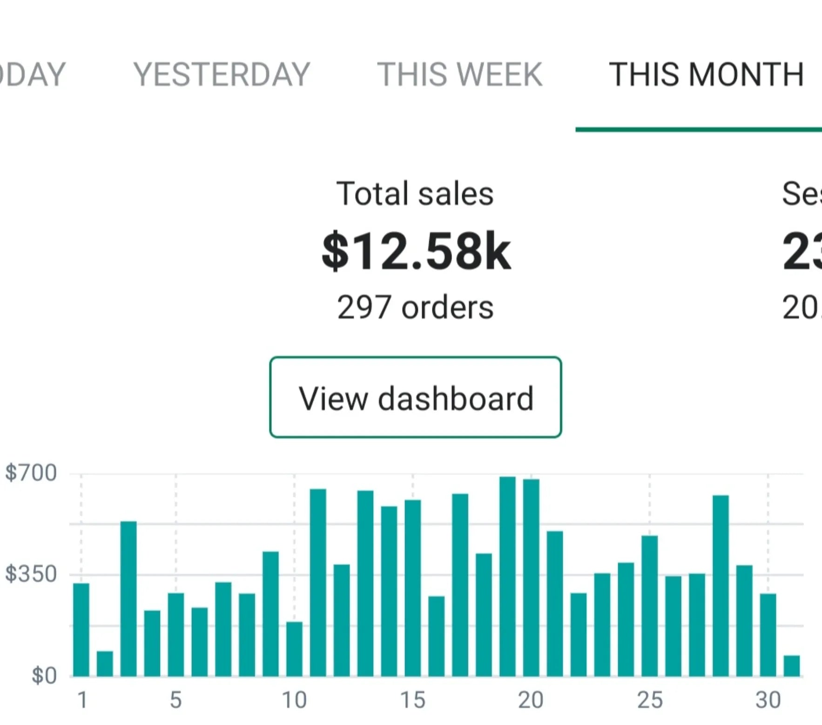Screen dimensions: 822x725
Task: Go to the partially visible TODAY tab
Action: 33,74
